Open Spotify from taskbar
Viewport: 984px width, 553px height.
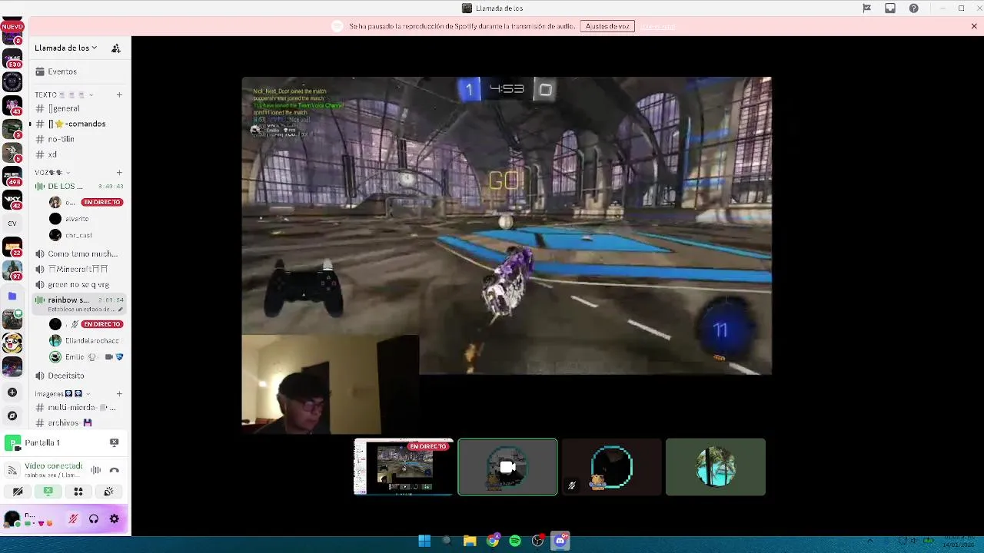tap(515, 541)
